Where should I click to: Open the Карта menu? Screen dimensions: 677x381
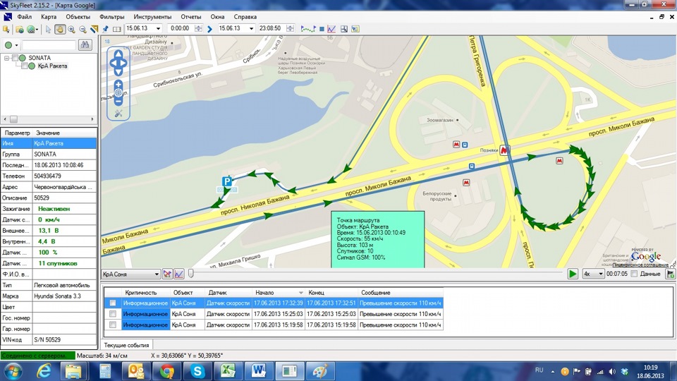49,17
